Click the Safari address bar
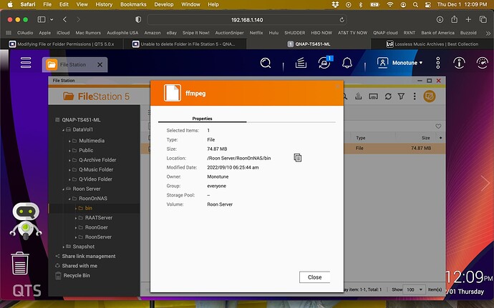 click(247, 20)
